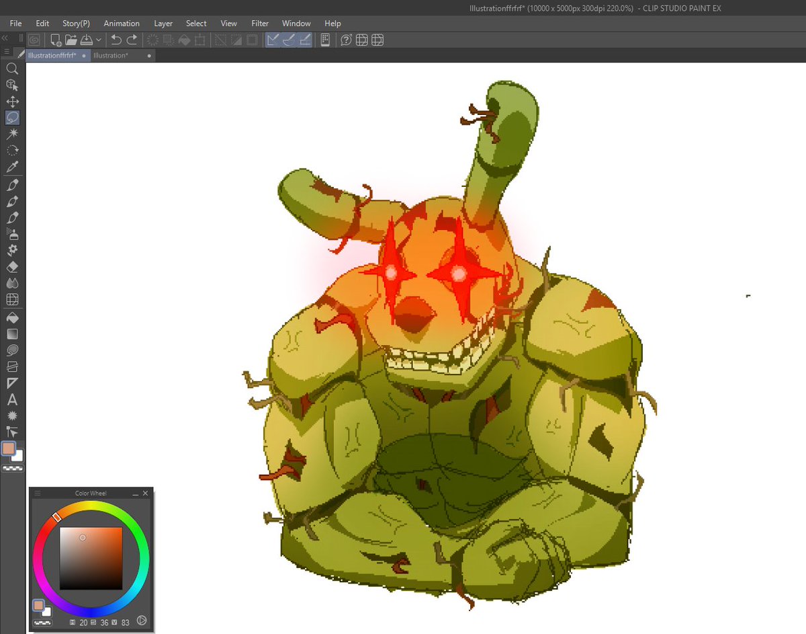Image resolution: width=806 pixels, height=634 pixels.
Task: Open the Animation menu
Action: 122,23
